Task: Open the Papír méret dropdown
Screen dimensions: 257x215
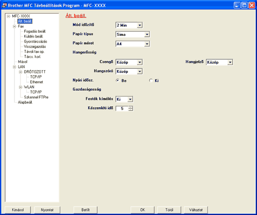Action: coord(147,44)
